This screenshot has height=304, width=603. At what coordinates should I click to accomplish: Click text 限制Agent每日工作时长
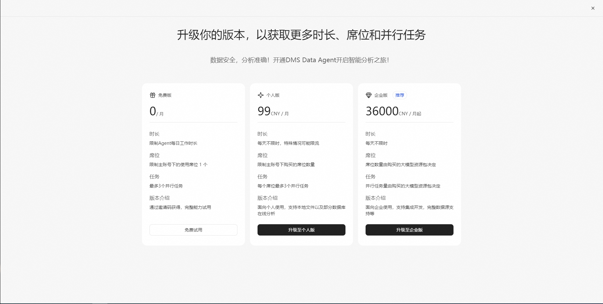(173, 143)
